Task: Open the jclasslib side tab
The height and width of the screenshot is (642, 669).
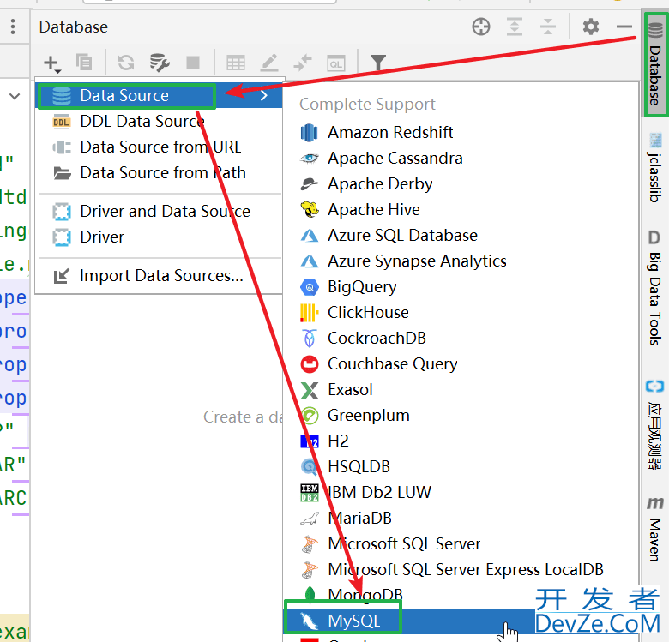Action: [655, 167]
